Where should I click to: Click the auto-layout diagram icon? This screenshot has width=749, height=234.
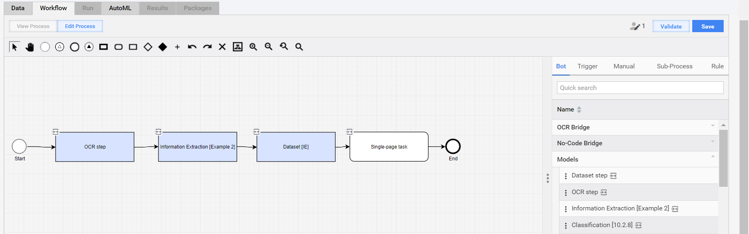238,47
